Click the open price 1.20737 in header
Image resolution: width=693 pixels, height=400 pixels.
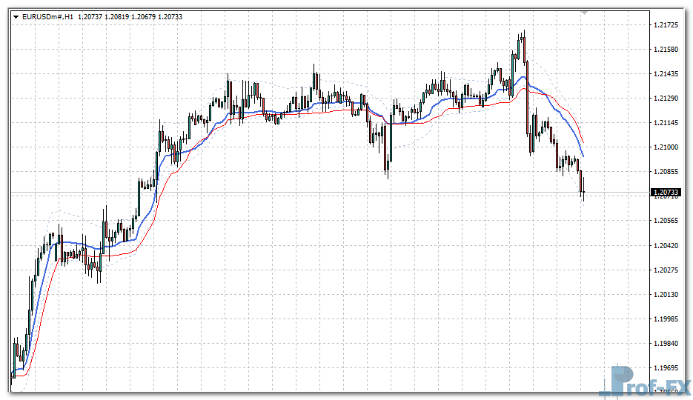(91, 17)
